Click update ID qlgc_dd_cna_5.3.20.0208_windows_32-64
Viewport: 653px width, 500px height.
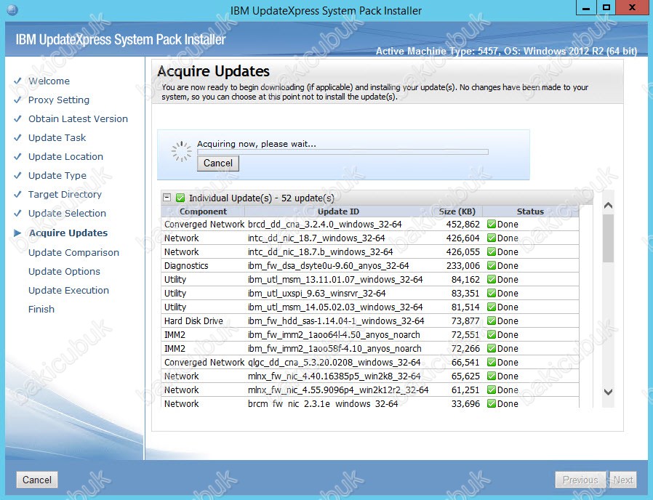pyautogui.click(x=334, y=363)
